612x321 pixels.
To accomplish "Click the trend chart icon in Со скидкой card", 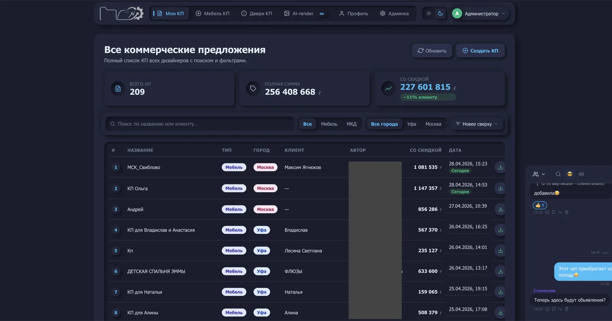I will click(388, 89).
